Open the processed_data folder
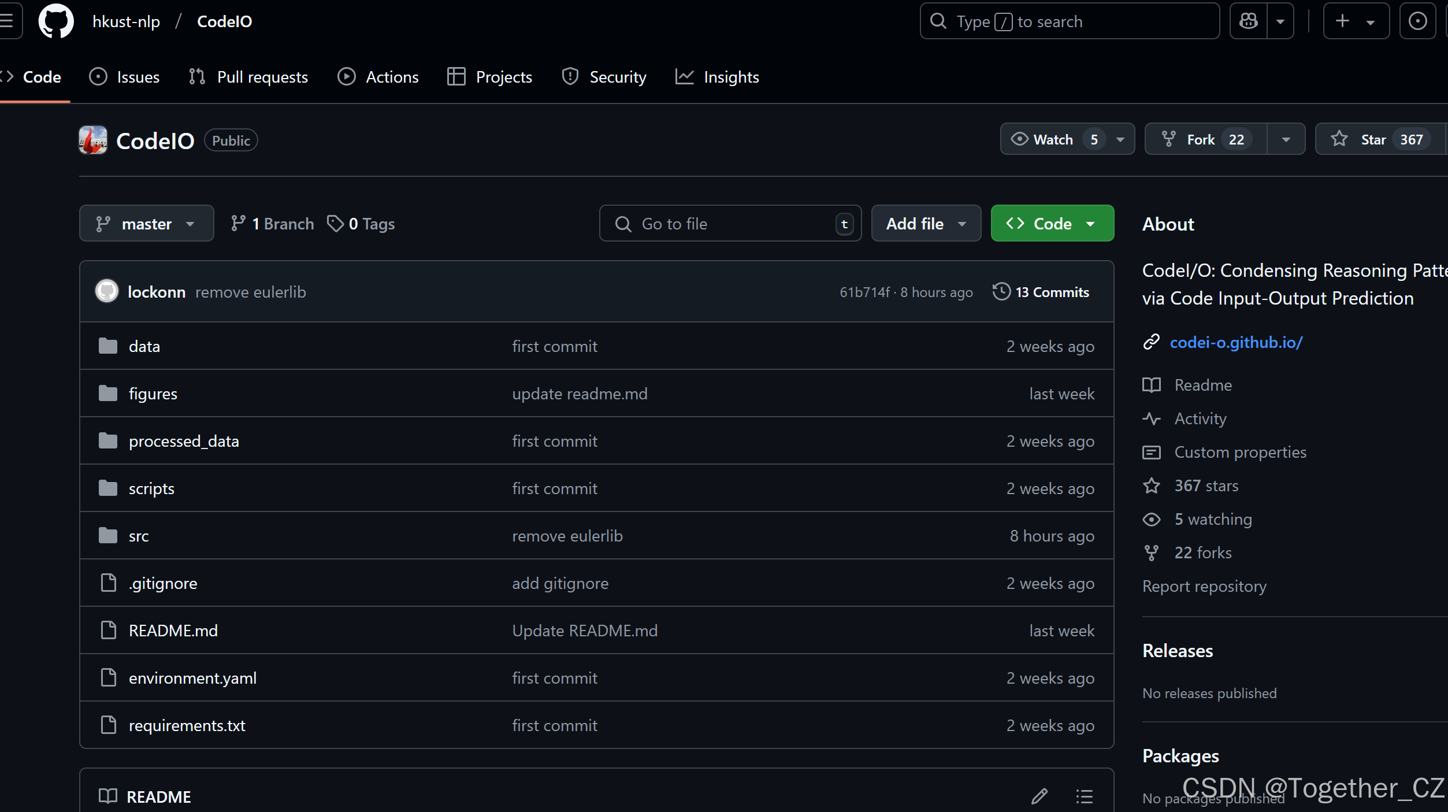1448x812 pixels. click(x=184, y=441)
